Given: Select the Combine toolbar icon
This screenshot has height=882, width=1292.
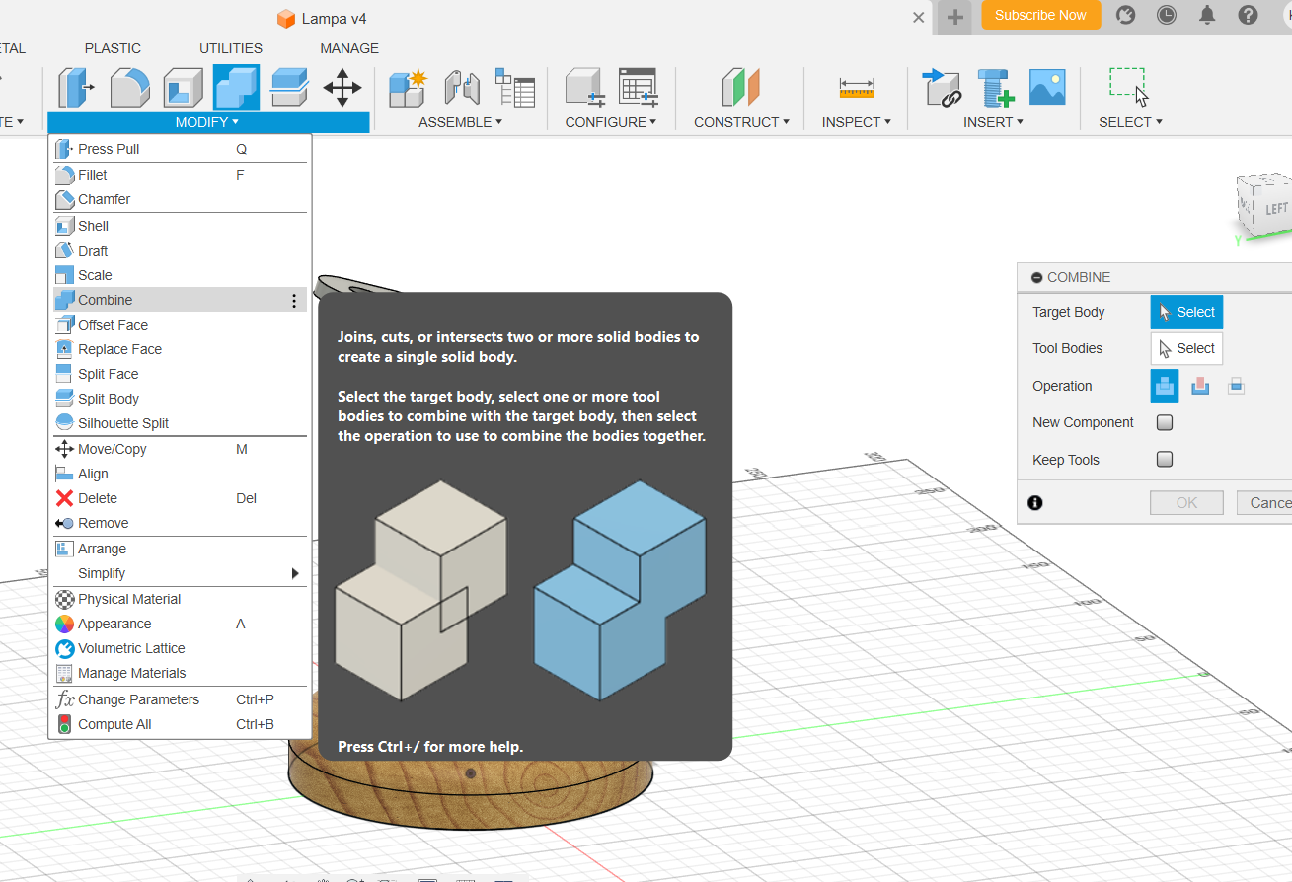Looking at the screenshot, I should coord(236,88).
